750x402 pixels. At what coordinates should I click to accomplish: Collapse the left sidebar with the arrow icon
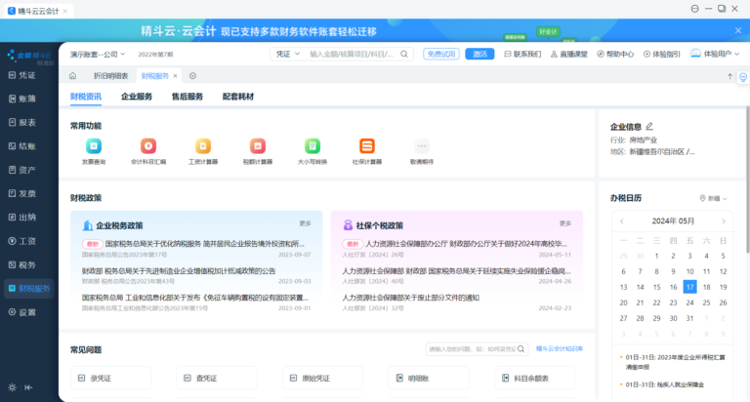click(28, 387)
